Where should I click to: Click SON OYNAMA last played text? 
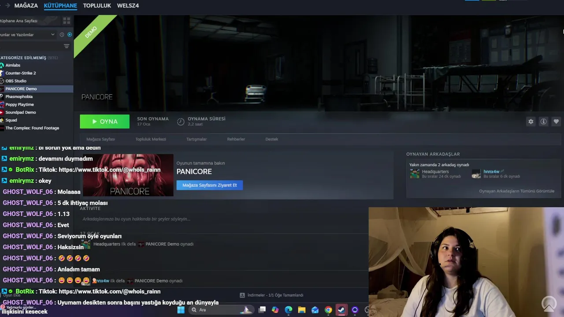tap(152, 119)
